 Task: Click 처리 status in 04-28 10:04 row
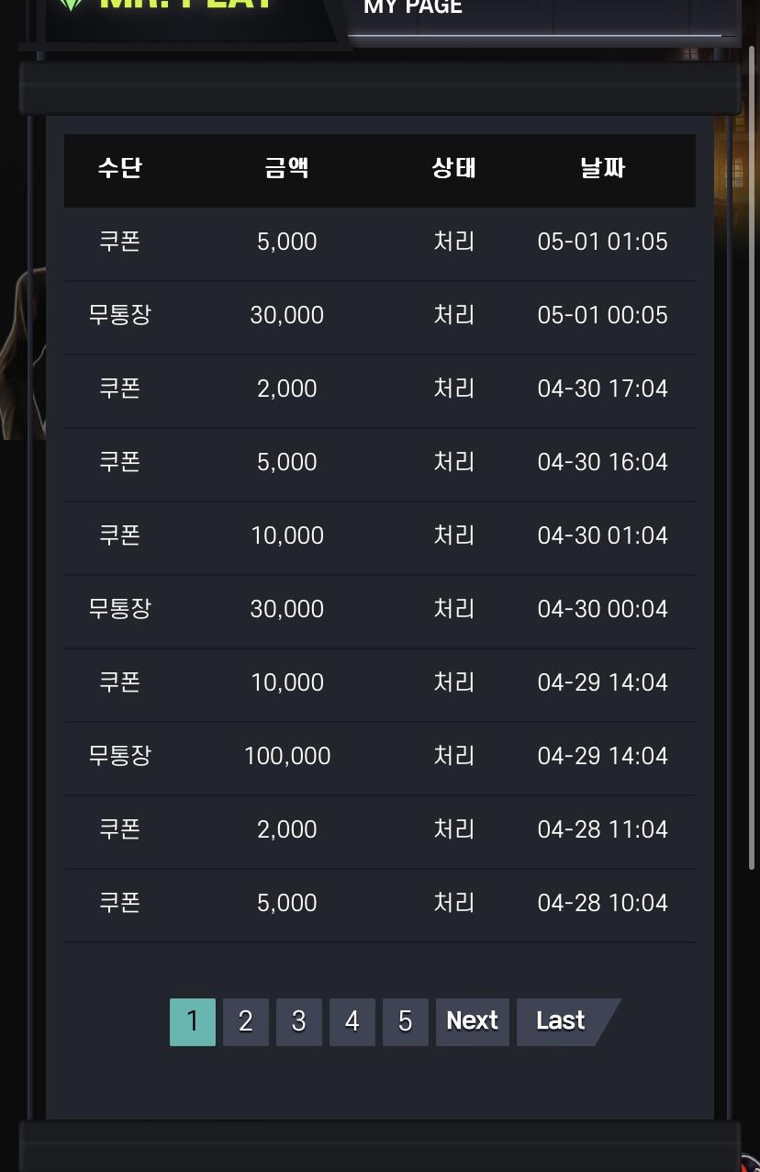(454, 903)
